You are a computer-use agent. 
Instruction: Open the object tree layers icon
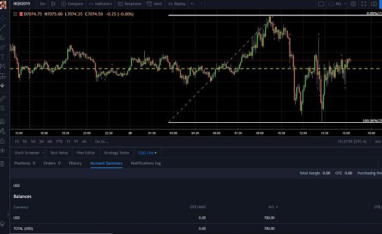tap(2, 224)
